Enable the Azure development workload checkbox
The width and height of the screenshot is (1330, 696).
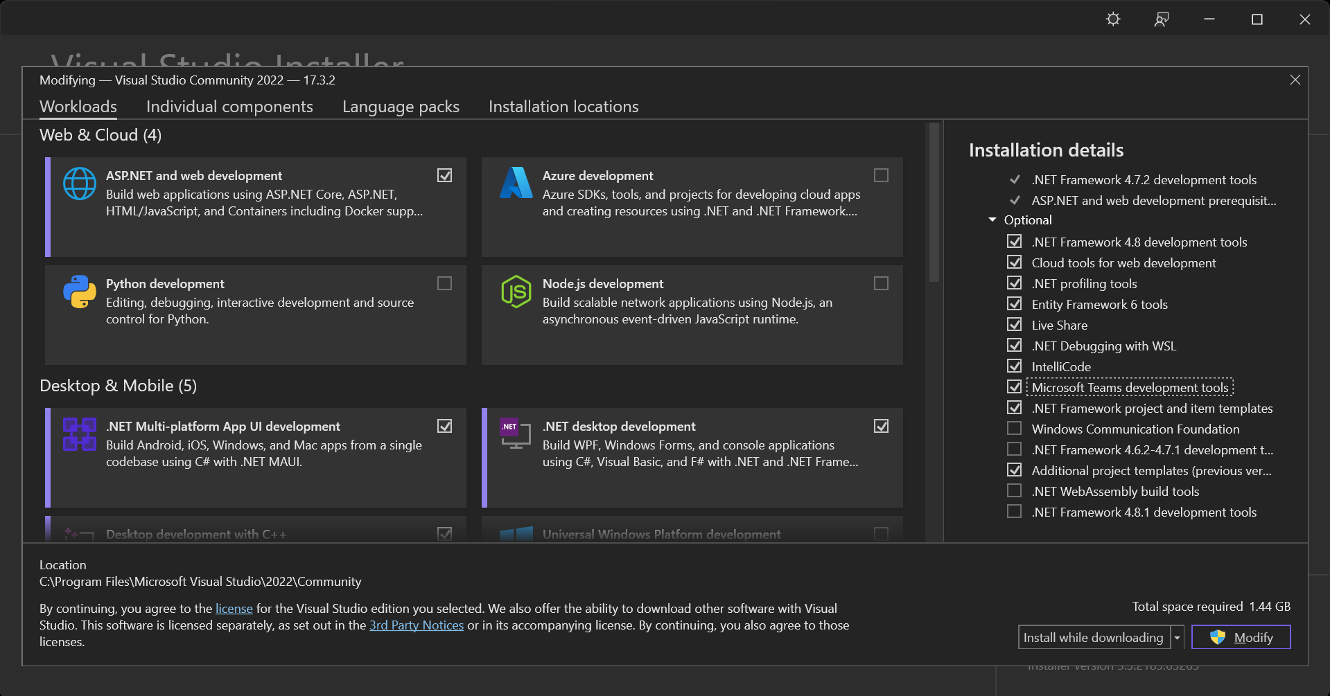coord(881,175)
